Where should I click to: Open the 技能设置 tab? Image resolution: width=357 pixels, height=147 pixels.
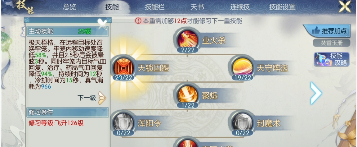pos(282,7)
